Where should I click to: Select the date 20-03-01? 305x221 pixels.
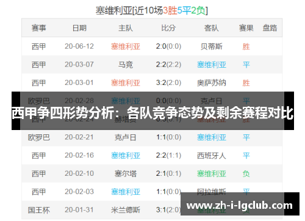click(x=79, y=82)
